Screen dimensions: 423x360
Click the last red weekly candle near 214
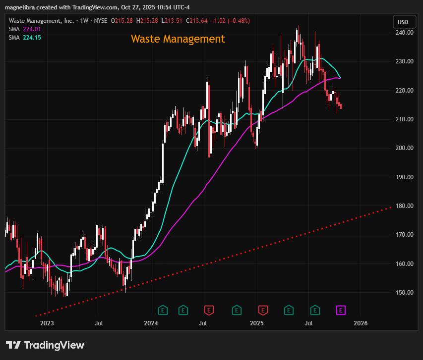tap(341, 106)
